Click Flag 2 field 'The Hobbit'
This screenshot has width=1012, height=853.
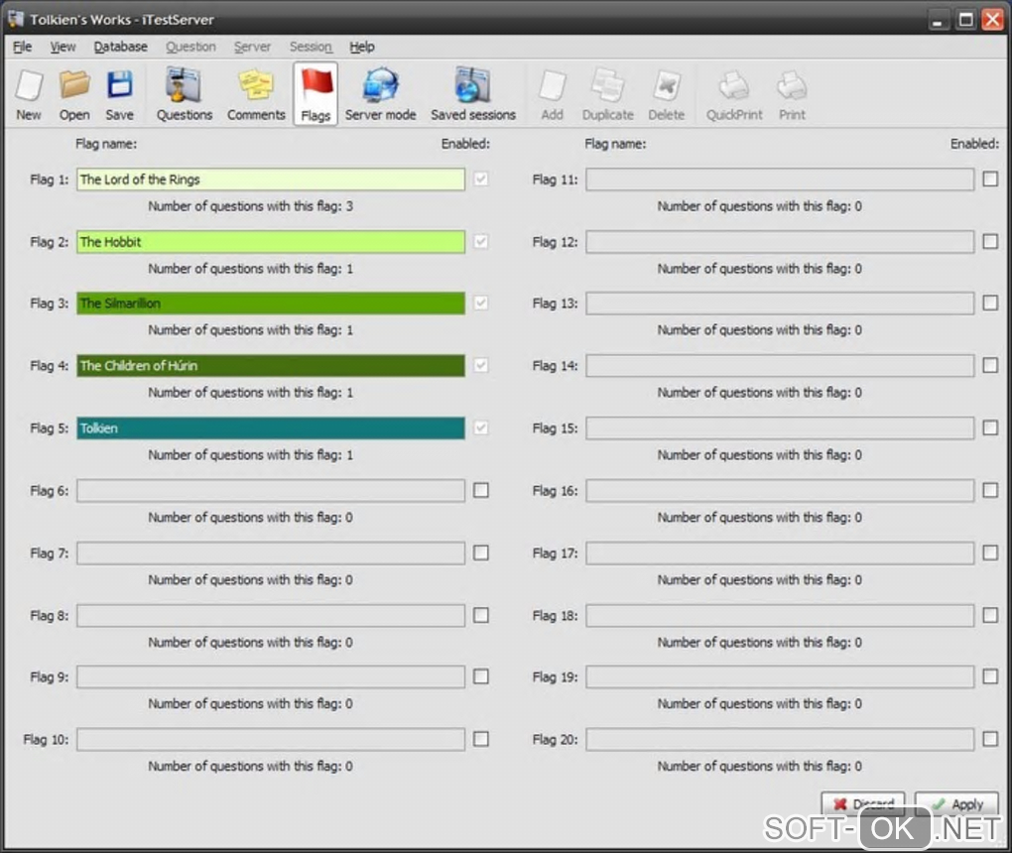pos(271,242)
